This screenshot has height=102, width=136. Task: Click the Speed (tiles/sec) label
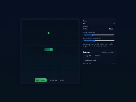click(89, 32)
